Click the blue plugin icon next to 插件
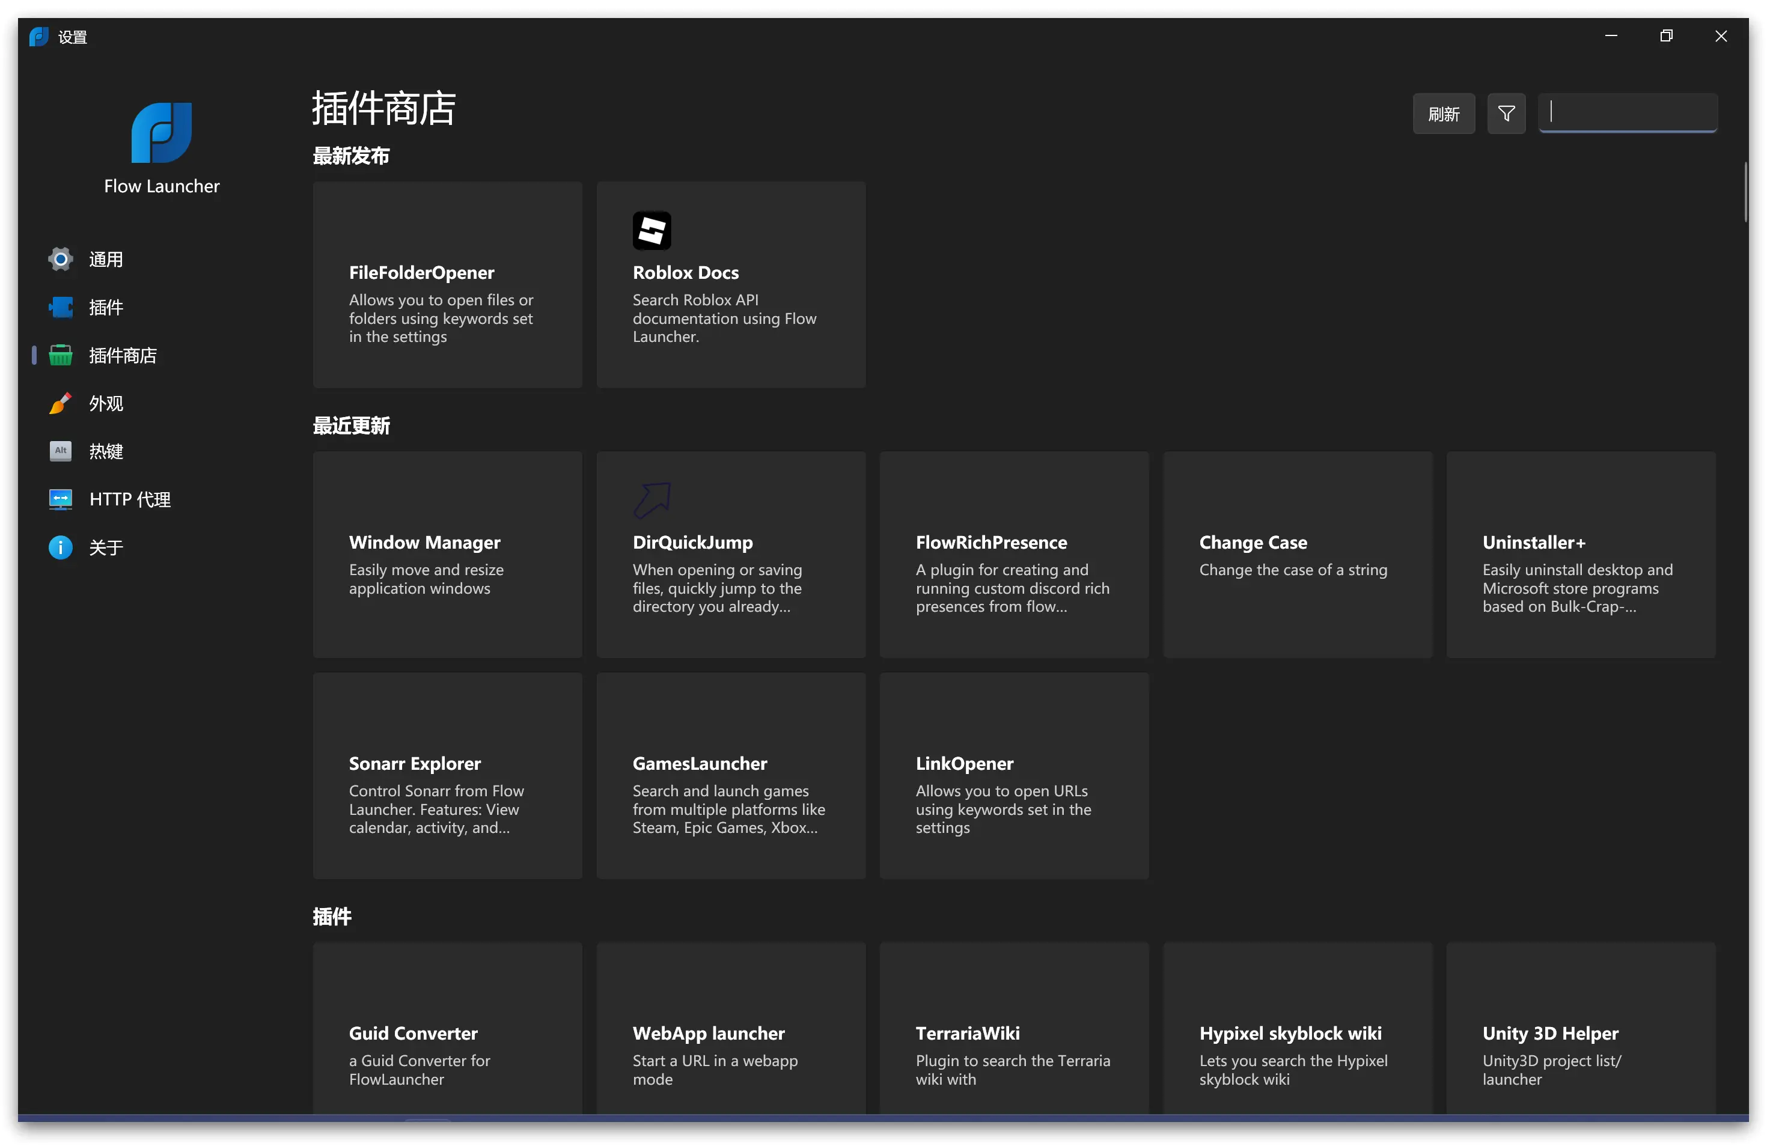This screenshot has height=1146, width=1767. tap(60, 307)
